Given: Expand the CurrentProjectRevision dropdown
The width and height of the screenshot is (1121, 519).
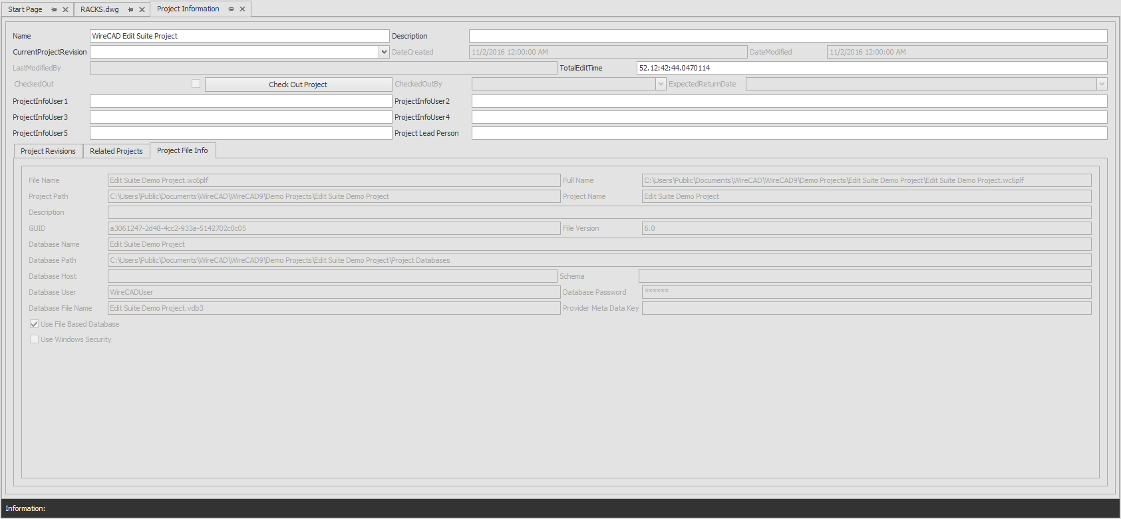Looking at the screenshot, I should [384, 52].
